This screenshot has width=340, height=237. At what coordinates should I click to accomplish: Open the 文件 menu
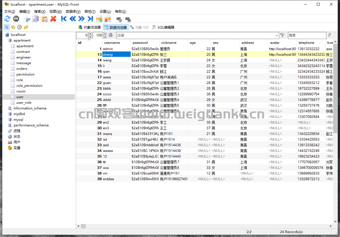point(10,12)
